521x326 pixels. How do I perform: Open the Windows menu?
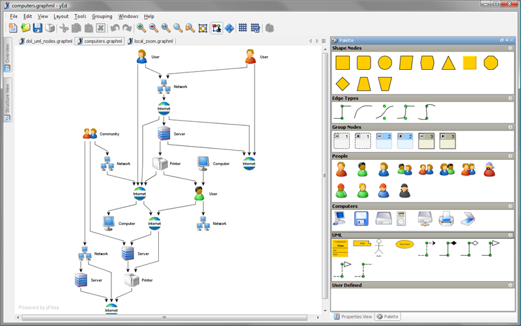pyautogui.click(x=128, y=16)
